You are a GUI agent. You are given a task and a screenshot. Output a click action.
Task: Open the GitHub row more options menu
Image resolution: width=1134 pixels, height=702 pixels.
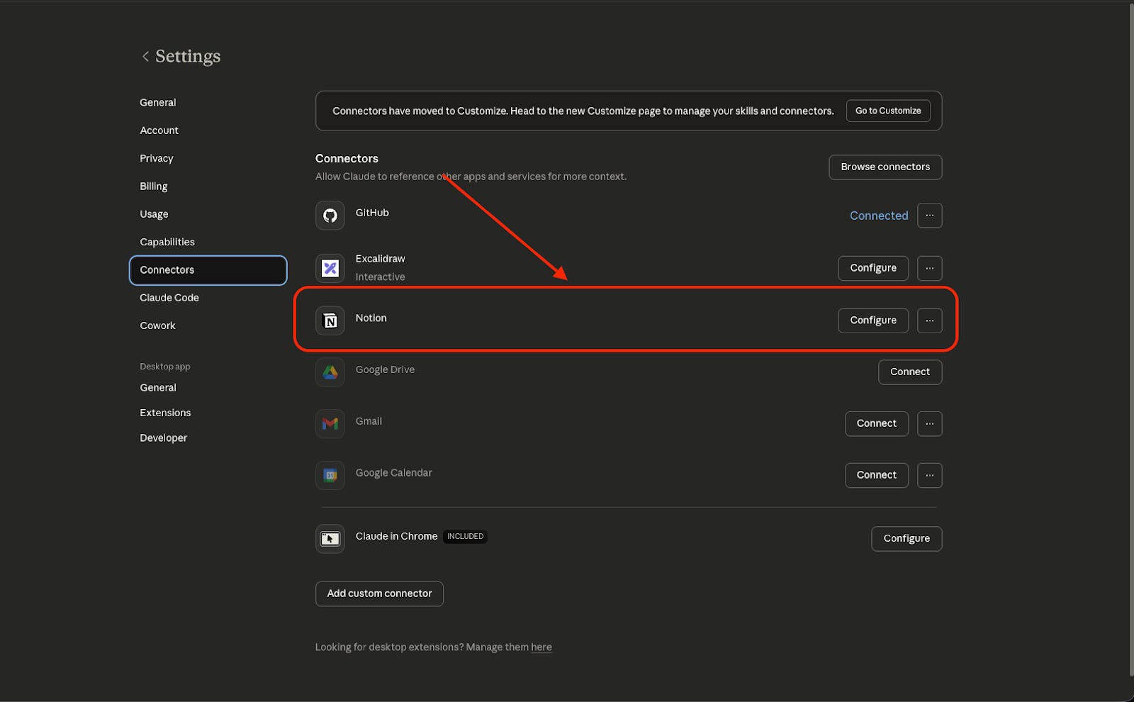[929, 216]
